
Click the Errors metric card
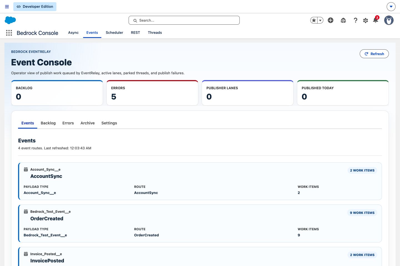[152, 93]
